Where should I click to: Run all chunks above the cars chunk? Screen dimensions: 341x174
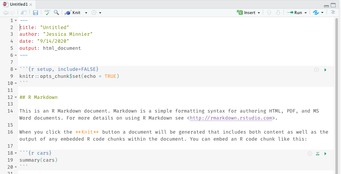[318, 154]
